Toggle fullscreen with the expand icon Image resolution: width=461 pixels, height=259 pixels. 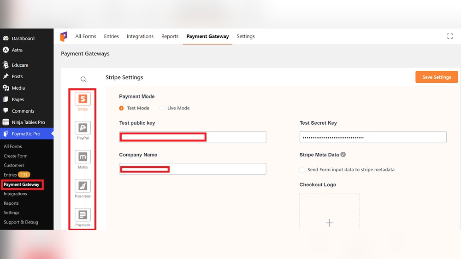450,36
